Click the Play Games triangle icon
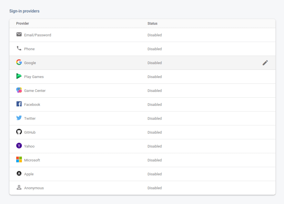 coord(19,76)
